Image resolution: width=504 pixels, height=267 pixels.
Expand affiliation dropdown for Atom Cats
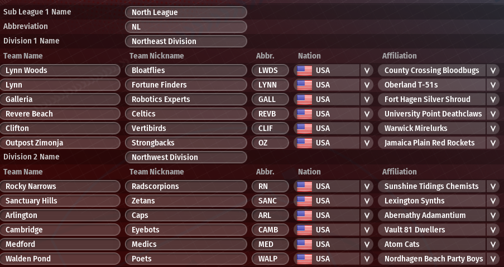click(493, 244)
